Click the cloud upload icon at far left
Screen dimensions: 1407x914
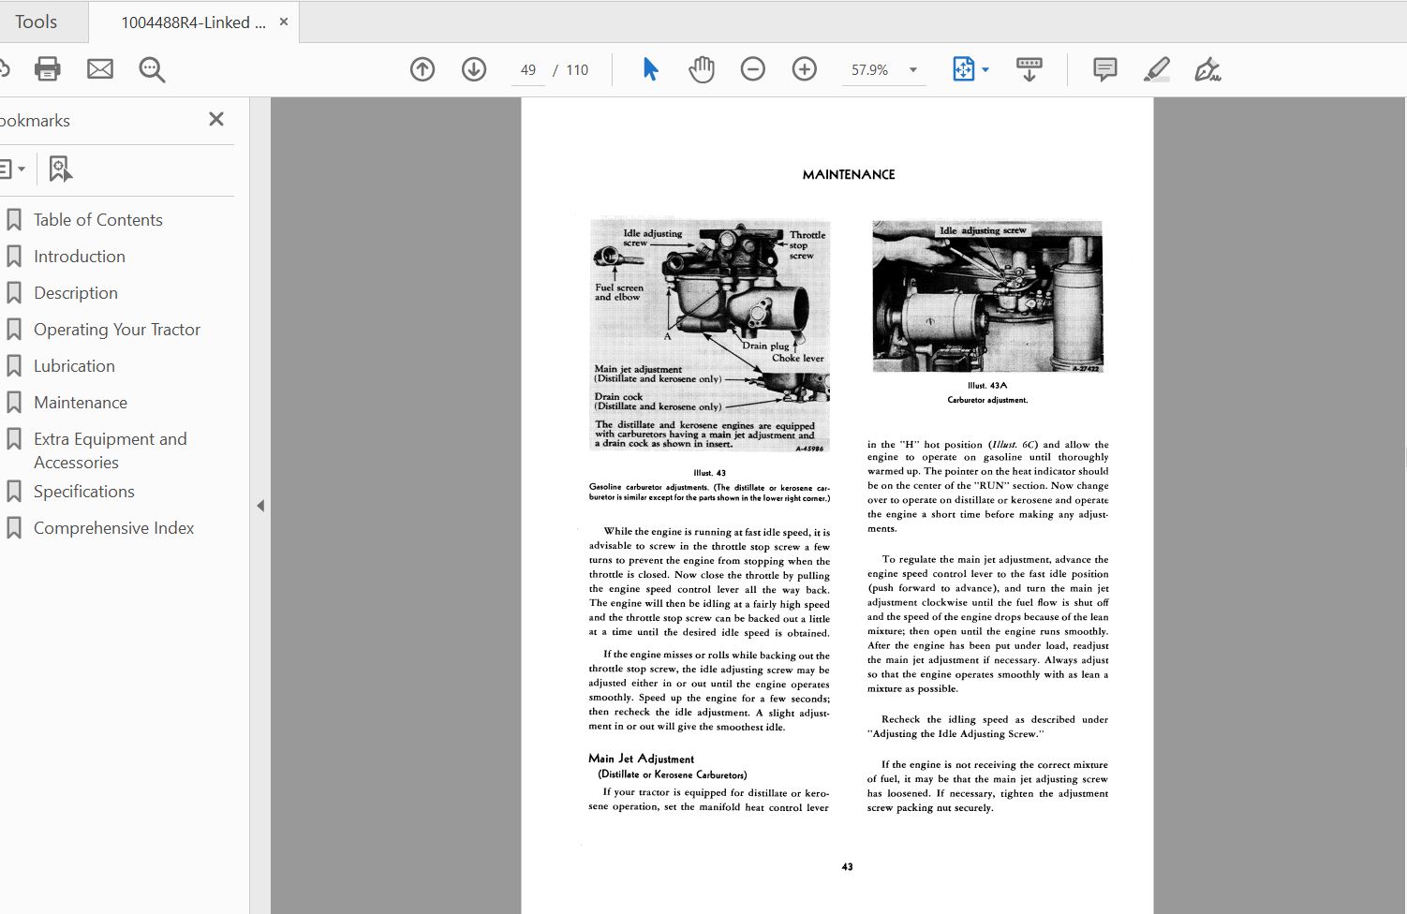tap(4, 69)
